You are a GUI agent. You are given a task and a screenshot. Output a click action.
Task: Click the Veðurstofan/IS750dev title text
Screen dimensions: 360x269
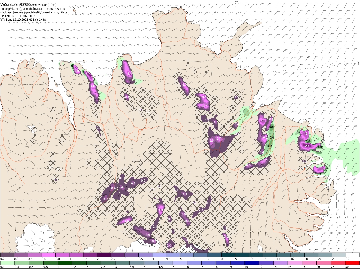click(18, 5)
